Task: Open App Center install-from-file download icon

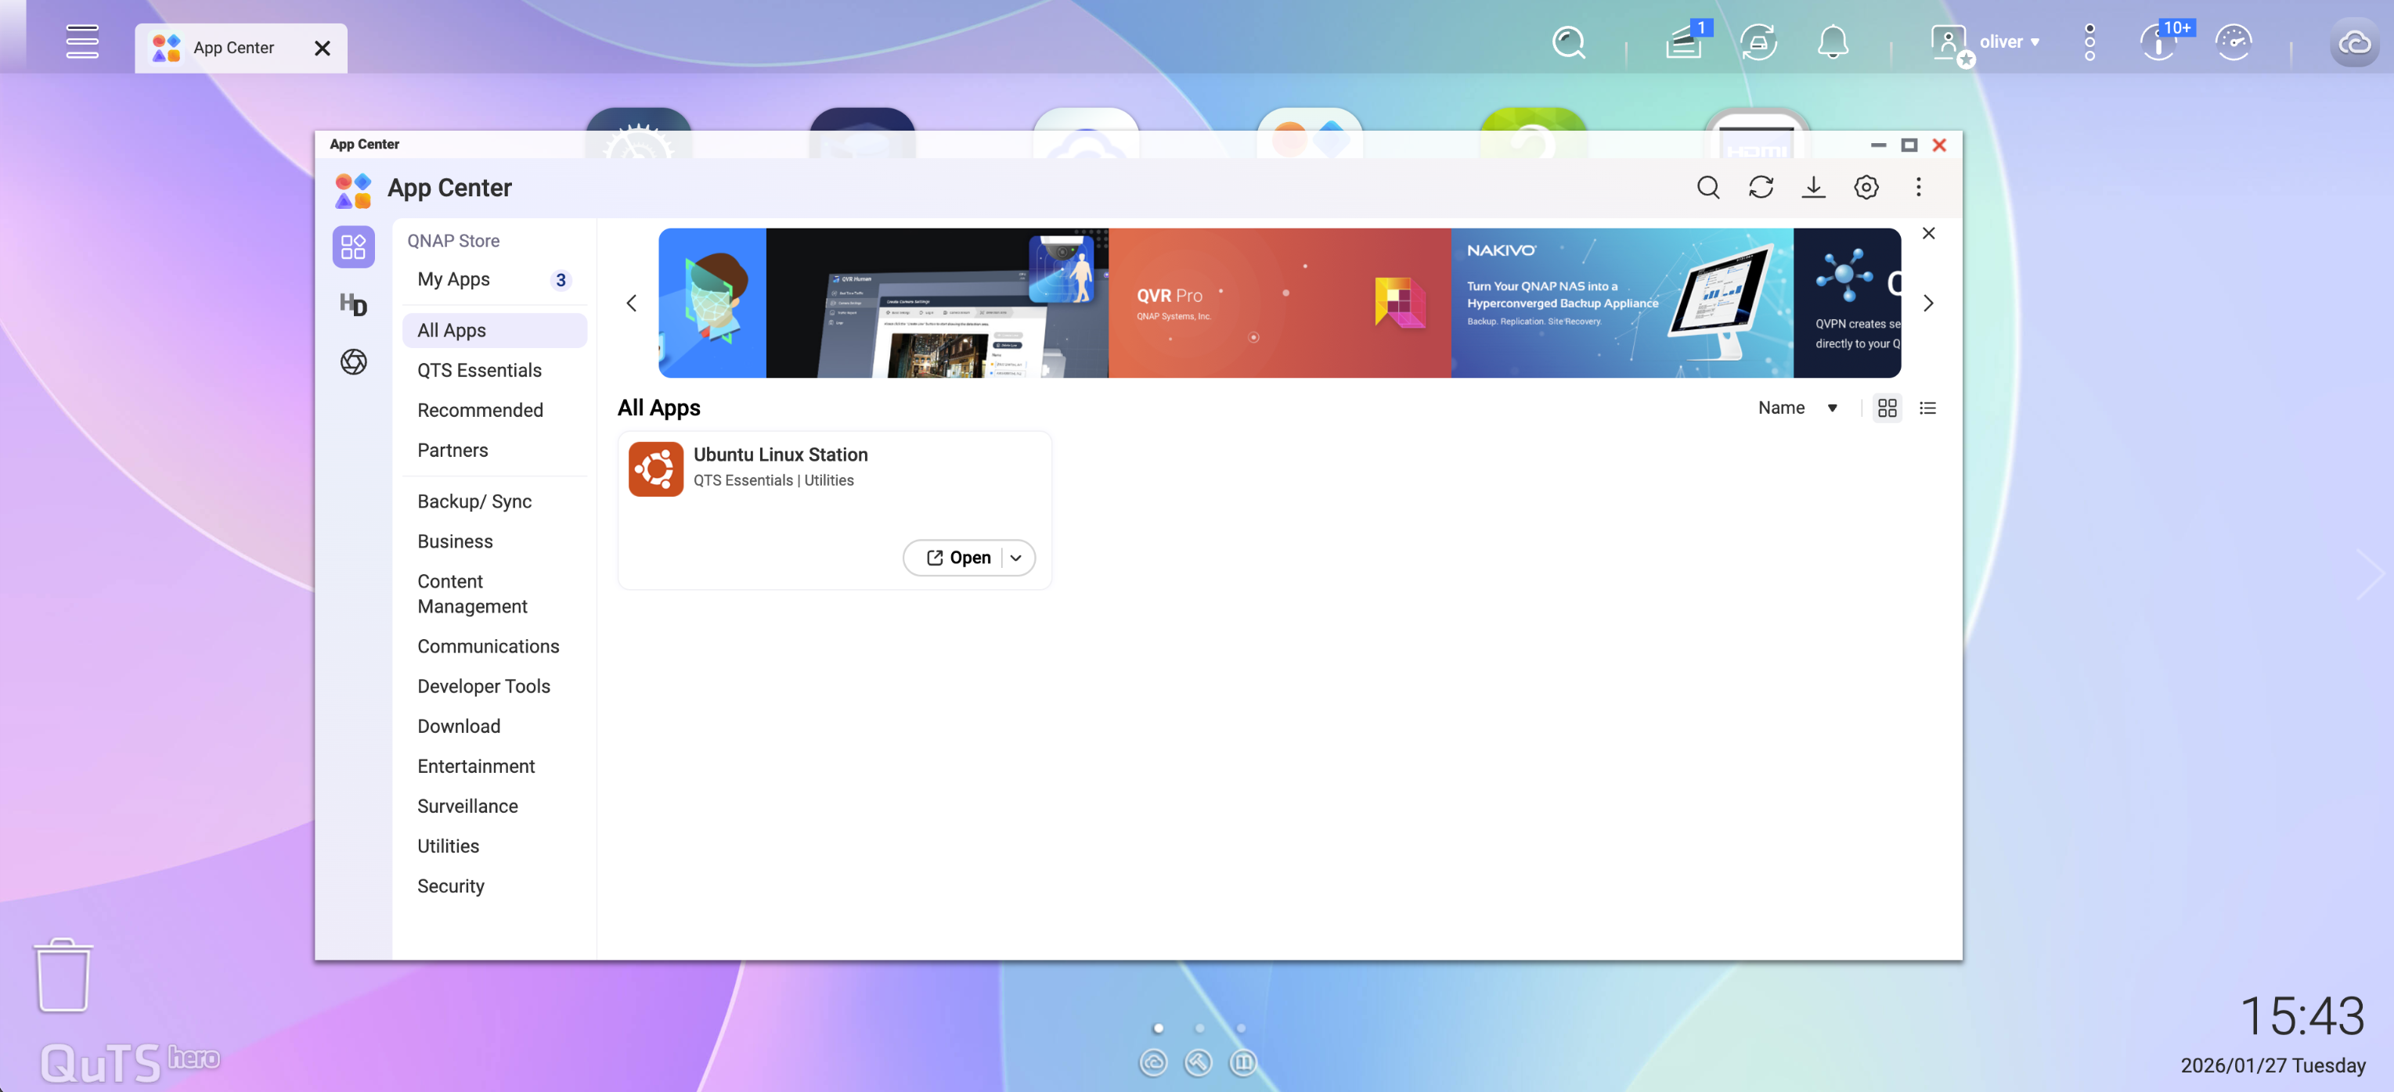Action: [x=1813, y=187]
